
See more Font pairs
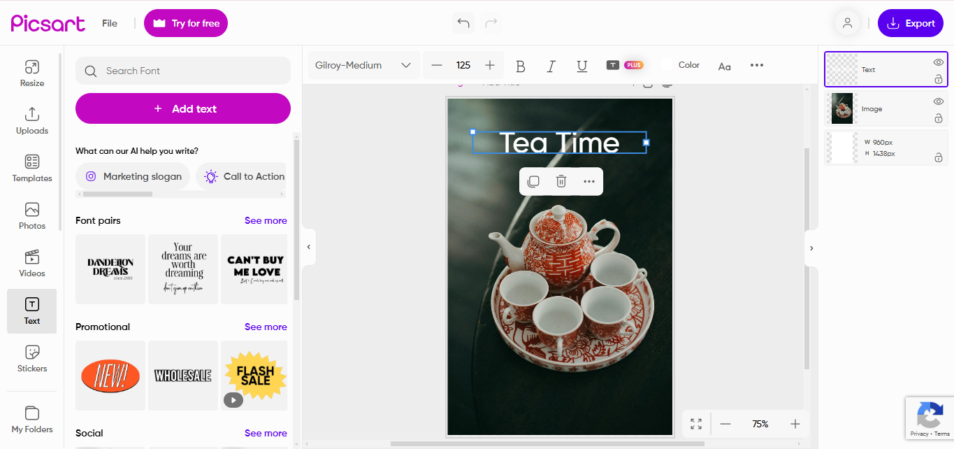tap(266, 220)
